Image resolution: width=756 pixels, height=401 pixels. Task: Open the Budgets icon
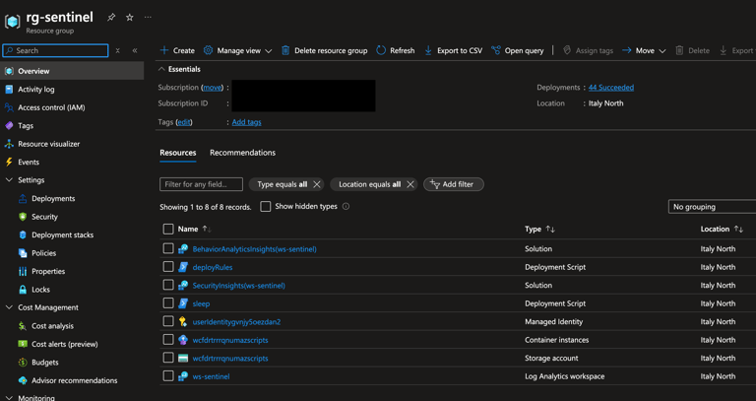point(23,363)
